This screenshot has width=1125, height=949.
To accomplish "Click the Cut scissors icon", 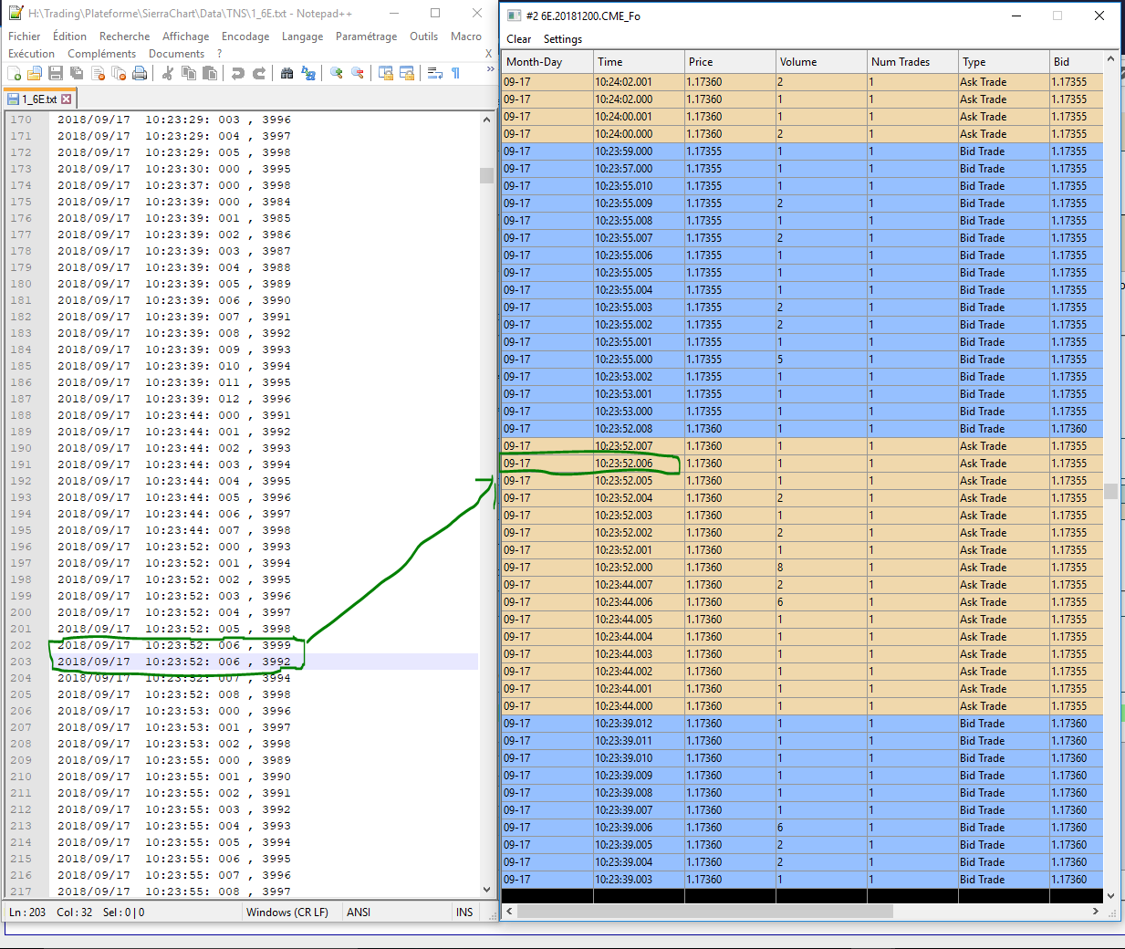I will (168, 73).
